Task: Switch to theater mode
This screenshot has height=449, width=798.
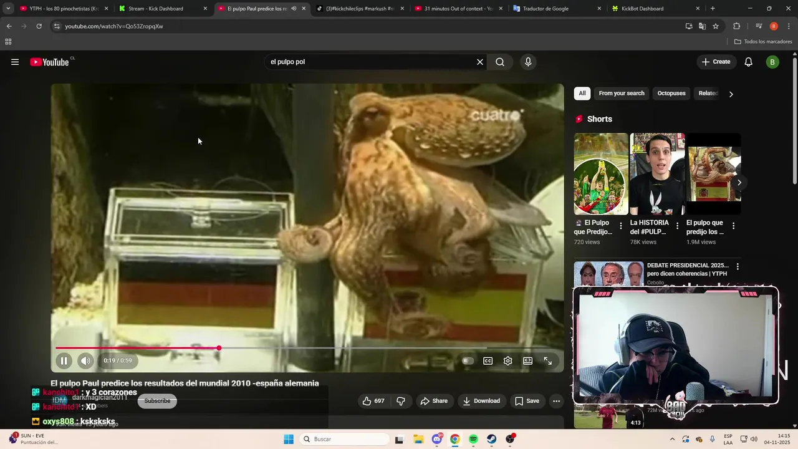Action: click(528, 360)
